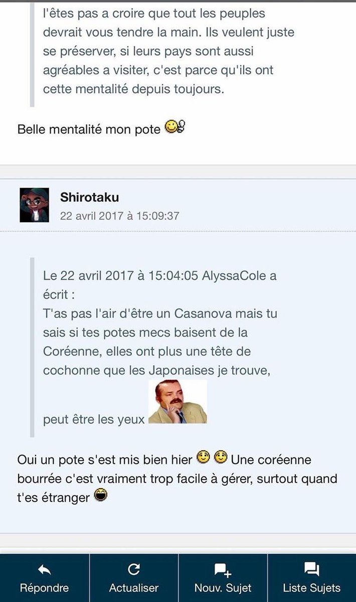Image resolution: width=356 pixels, height=602 pixels.
Task: Tap the Répondre label in bottom bar
Action: point(44,588)
